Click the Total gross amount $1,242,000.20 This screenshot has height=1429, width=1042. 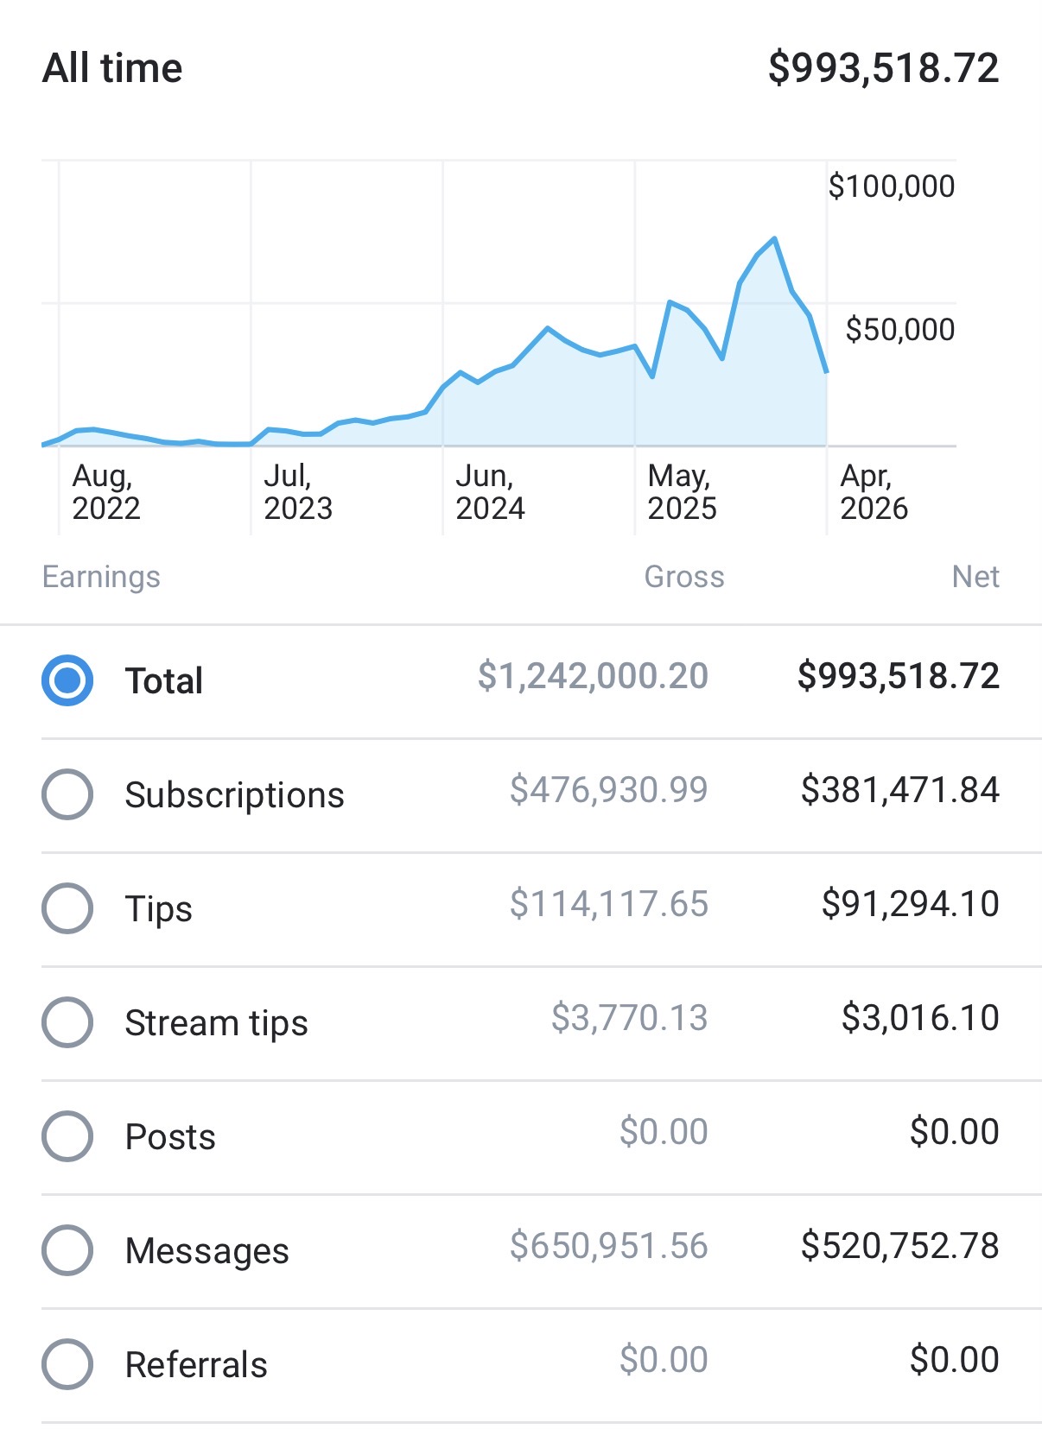pyautogui.click(x=593, y=676)
